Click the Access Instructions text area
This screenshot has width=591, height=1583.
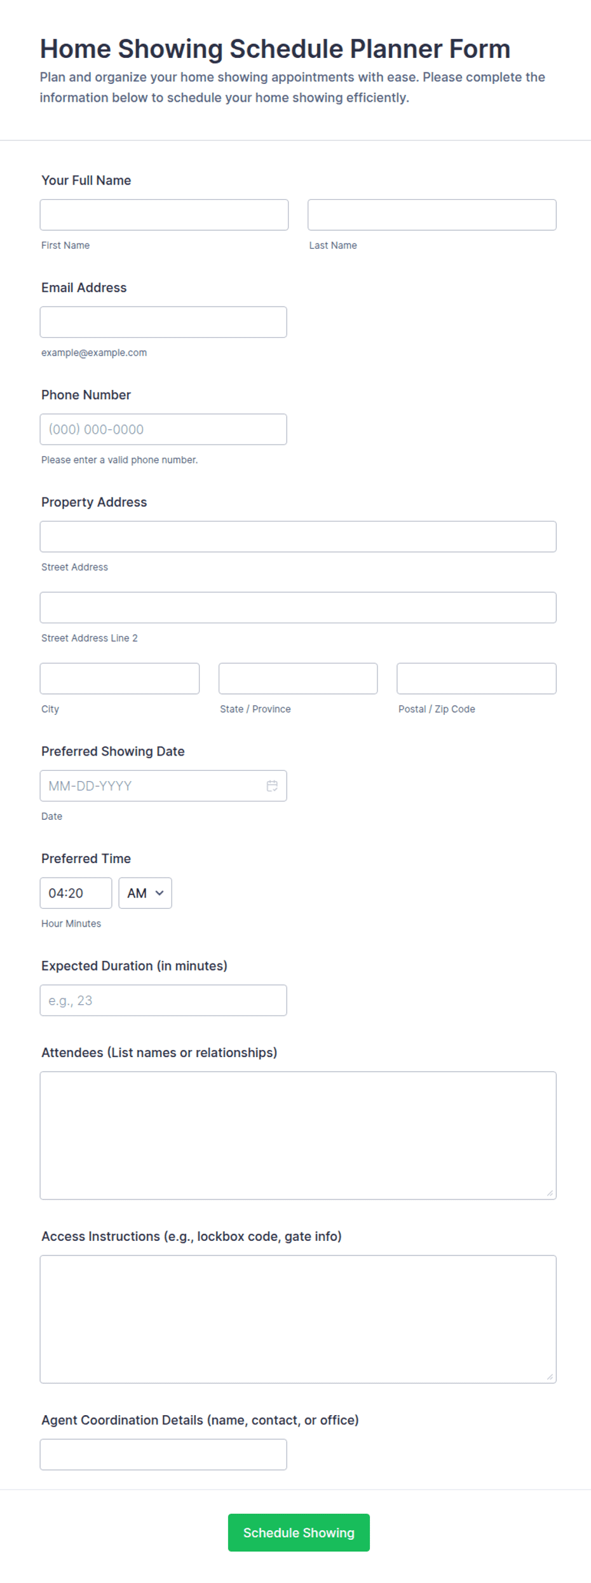click(x=298, y=1319)
